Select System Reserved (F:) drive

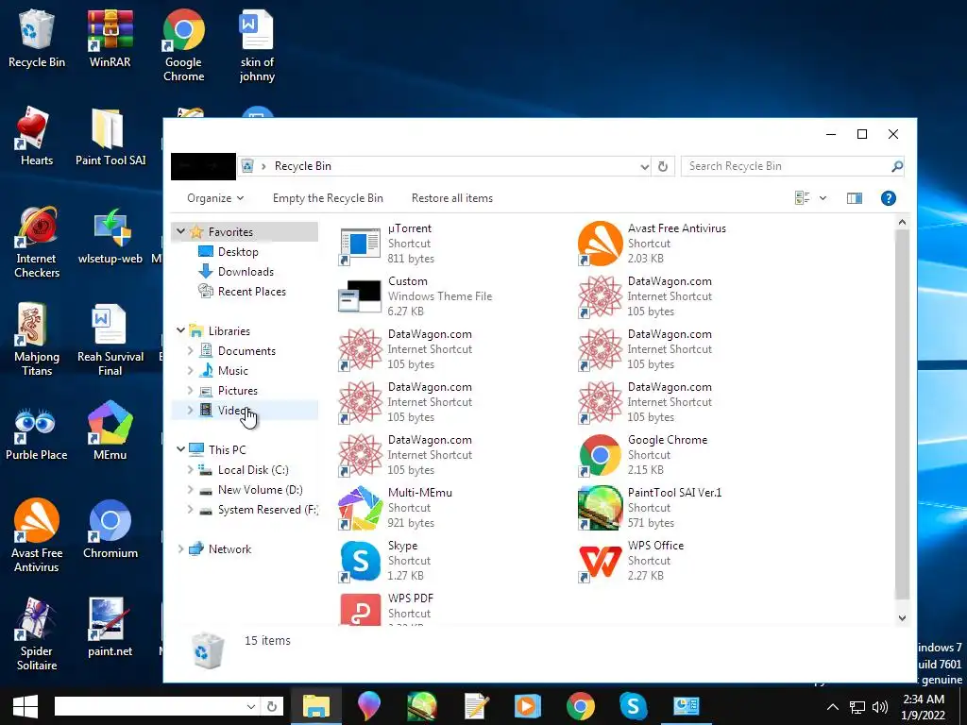click(267, 510)
